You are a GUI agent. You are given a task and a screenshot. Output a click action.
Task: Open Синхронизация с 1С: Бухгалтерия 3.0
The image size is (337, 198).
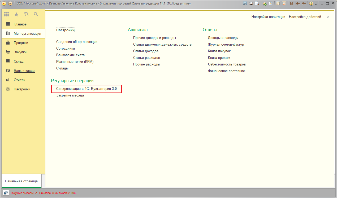[x=87, y=89]
